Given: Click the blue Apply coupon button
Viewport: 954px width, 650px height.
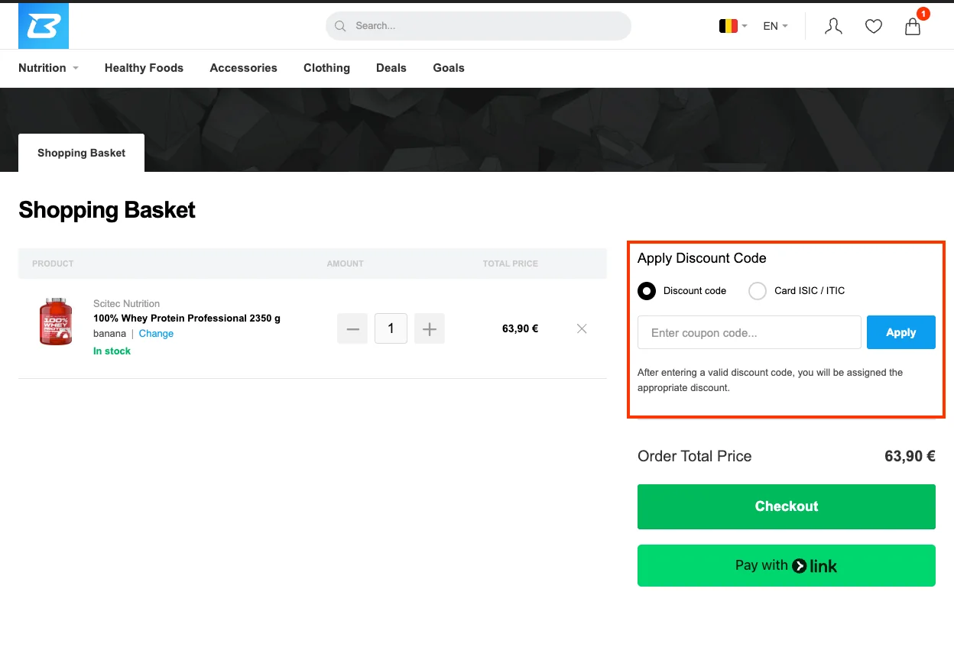Looking at the screenshot, I should coord(900,332).
